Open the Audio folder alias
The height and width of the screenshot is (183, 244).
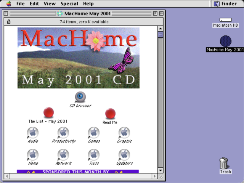coord(33,133)
